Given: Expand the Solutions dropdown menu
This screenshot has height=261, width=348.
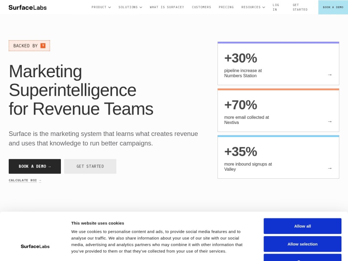Looking at the screenshot, I should click(130, 7).
